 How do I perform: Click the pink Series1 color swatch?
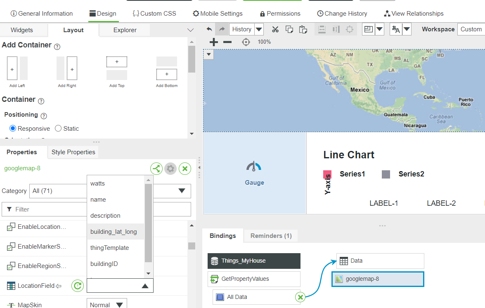pos(327,174)
